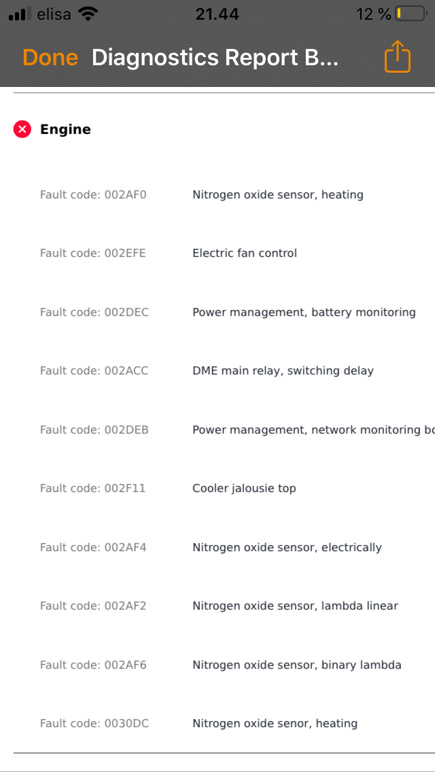Select fault code 002DEB row
The width and height of the screenshot is (435, 772).
coord(94,430)
